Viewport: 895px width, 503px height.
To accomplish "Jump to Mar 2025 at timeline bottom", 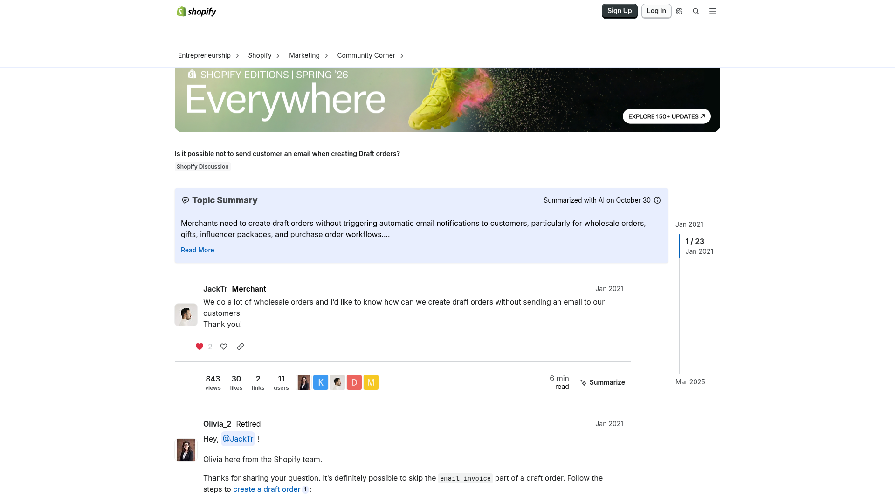I will [690, 382].
